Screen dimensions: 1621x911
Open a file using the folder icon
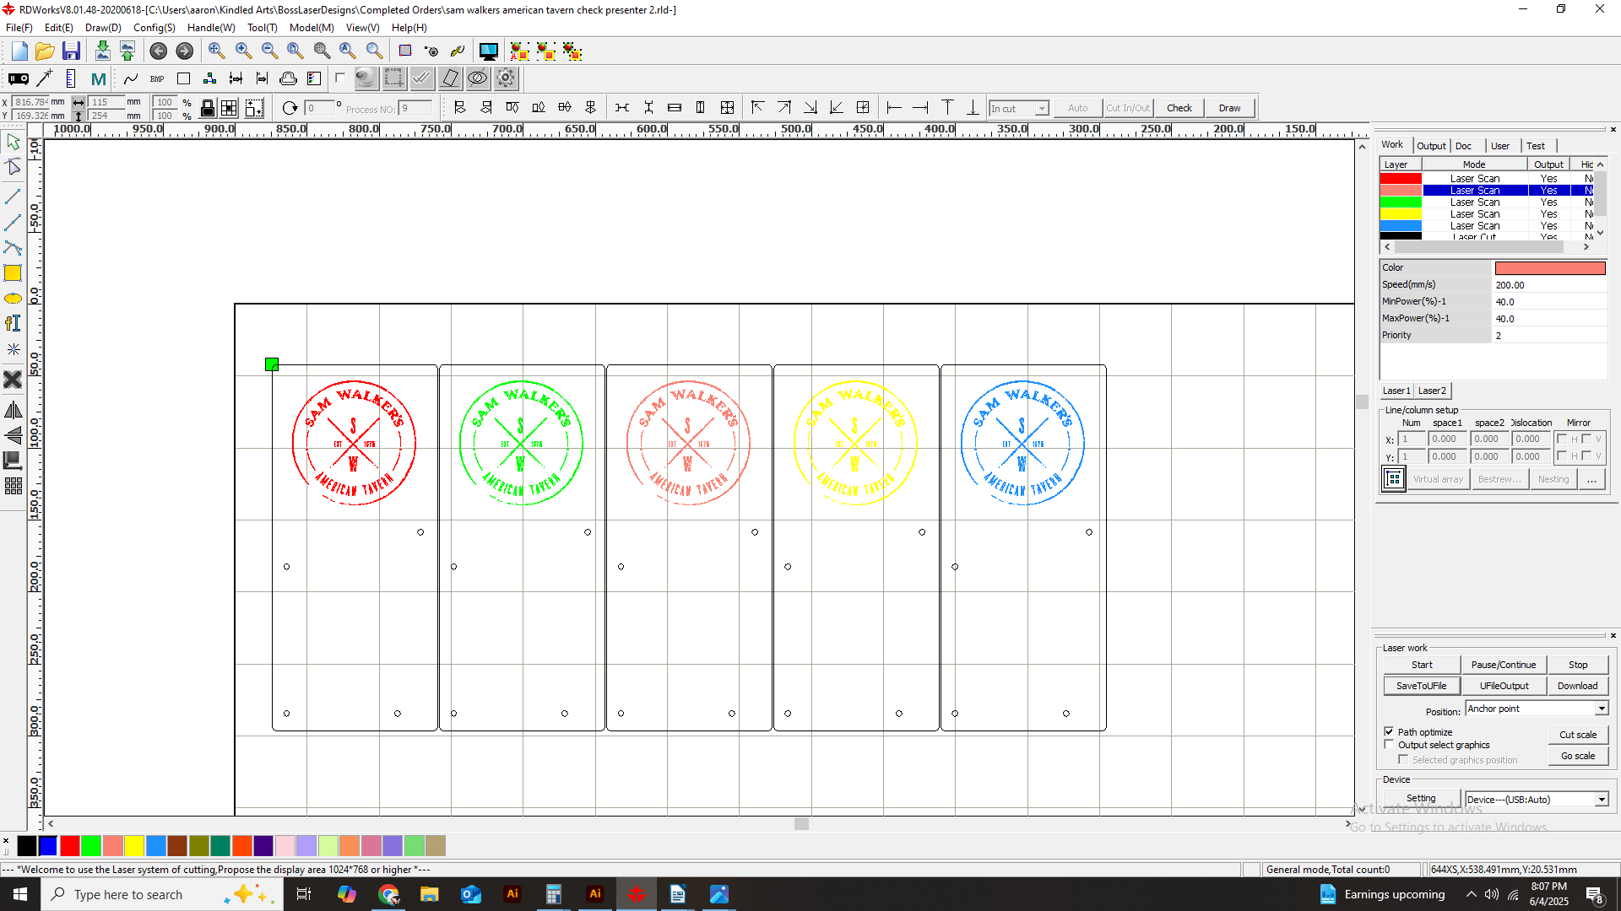tap(45, 51)
